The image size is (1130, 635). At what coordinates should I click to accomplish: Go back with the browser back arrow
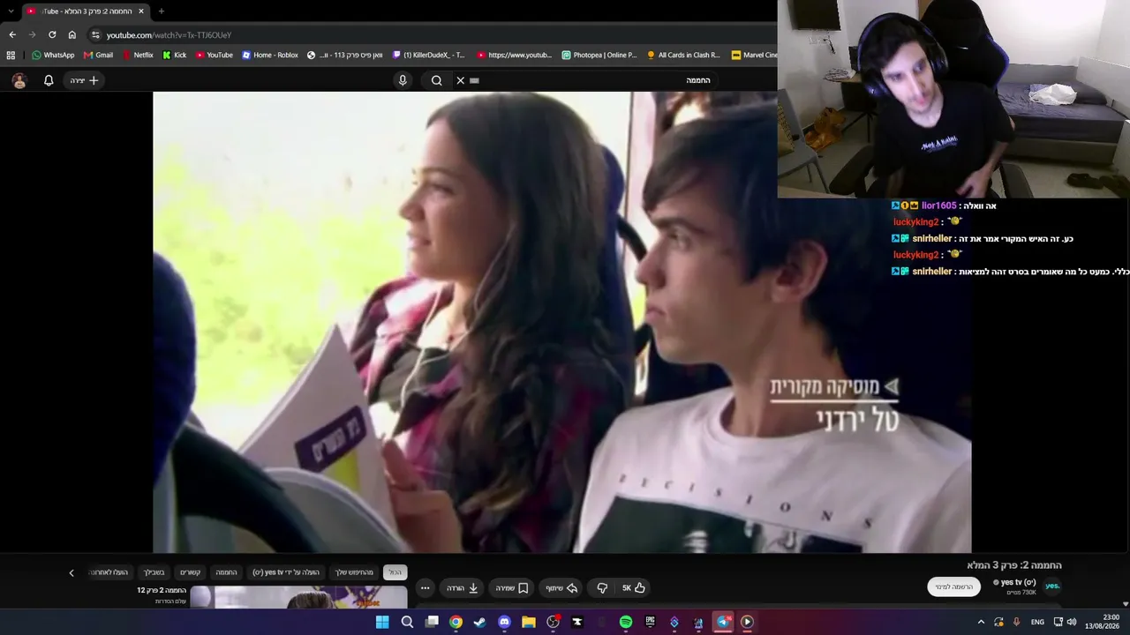point(12,34)
